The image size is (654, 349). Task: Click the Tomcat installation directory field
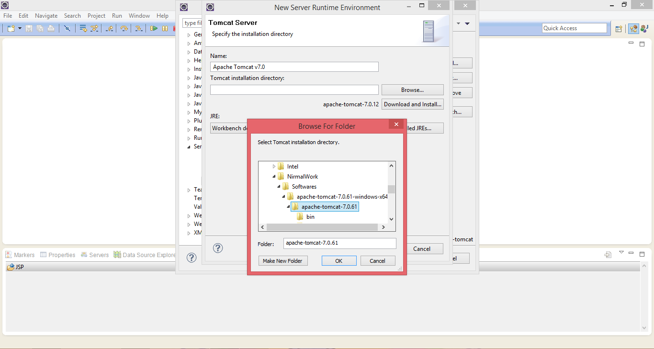click(294, 90)
